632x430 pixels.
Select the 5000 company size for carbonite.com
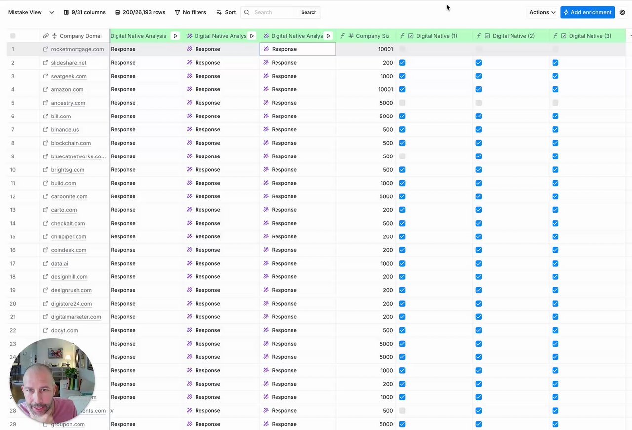366,196
